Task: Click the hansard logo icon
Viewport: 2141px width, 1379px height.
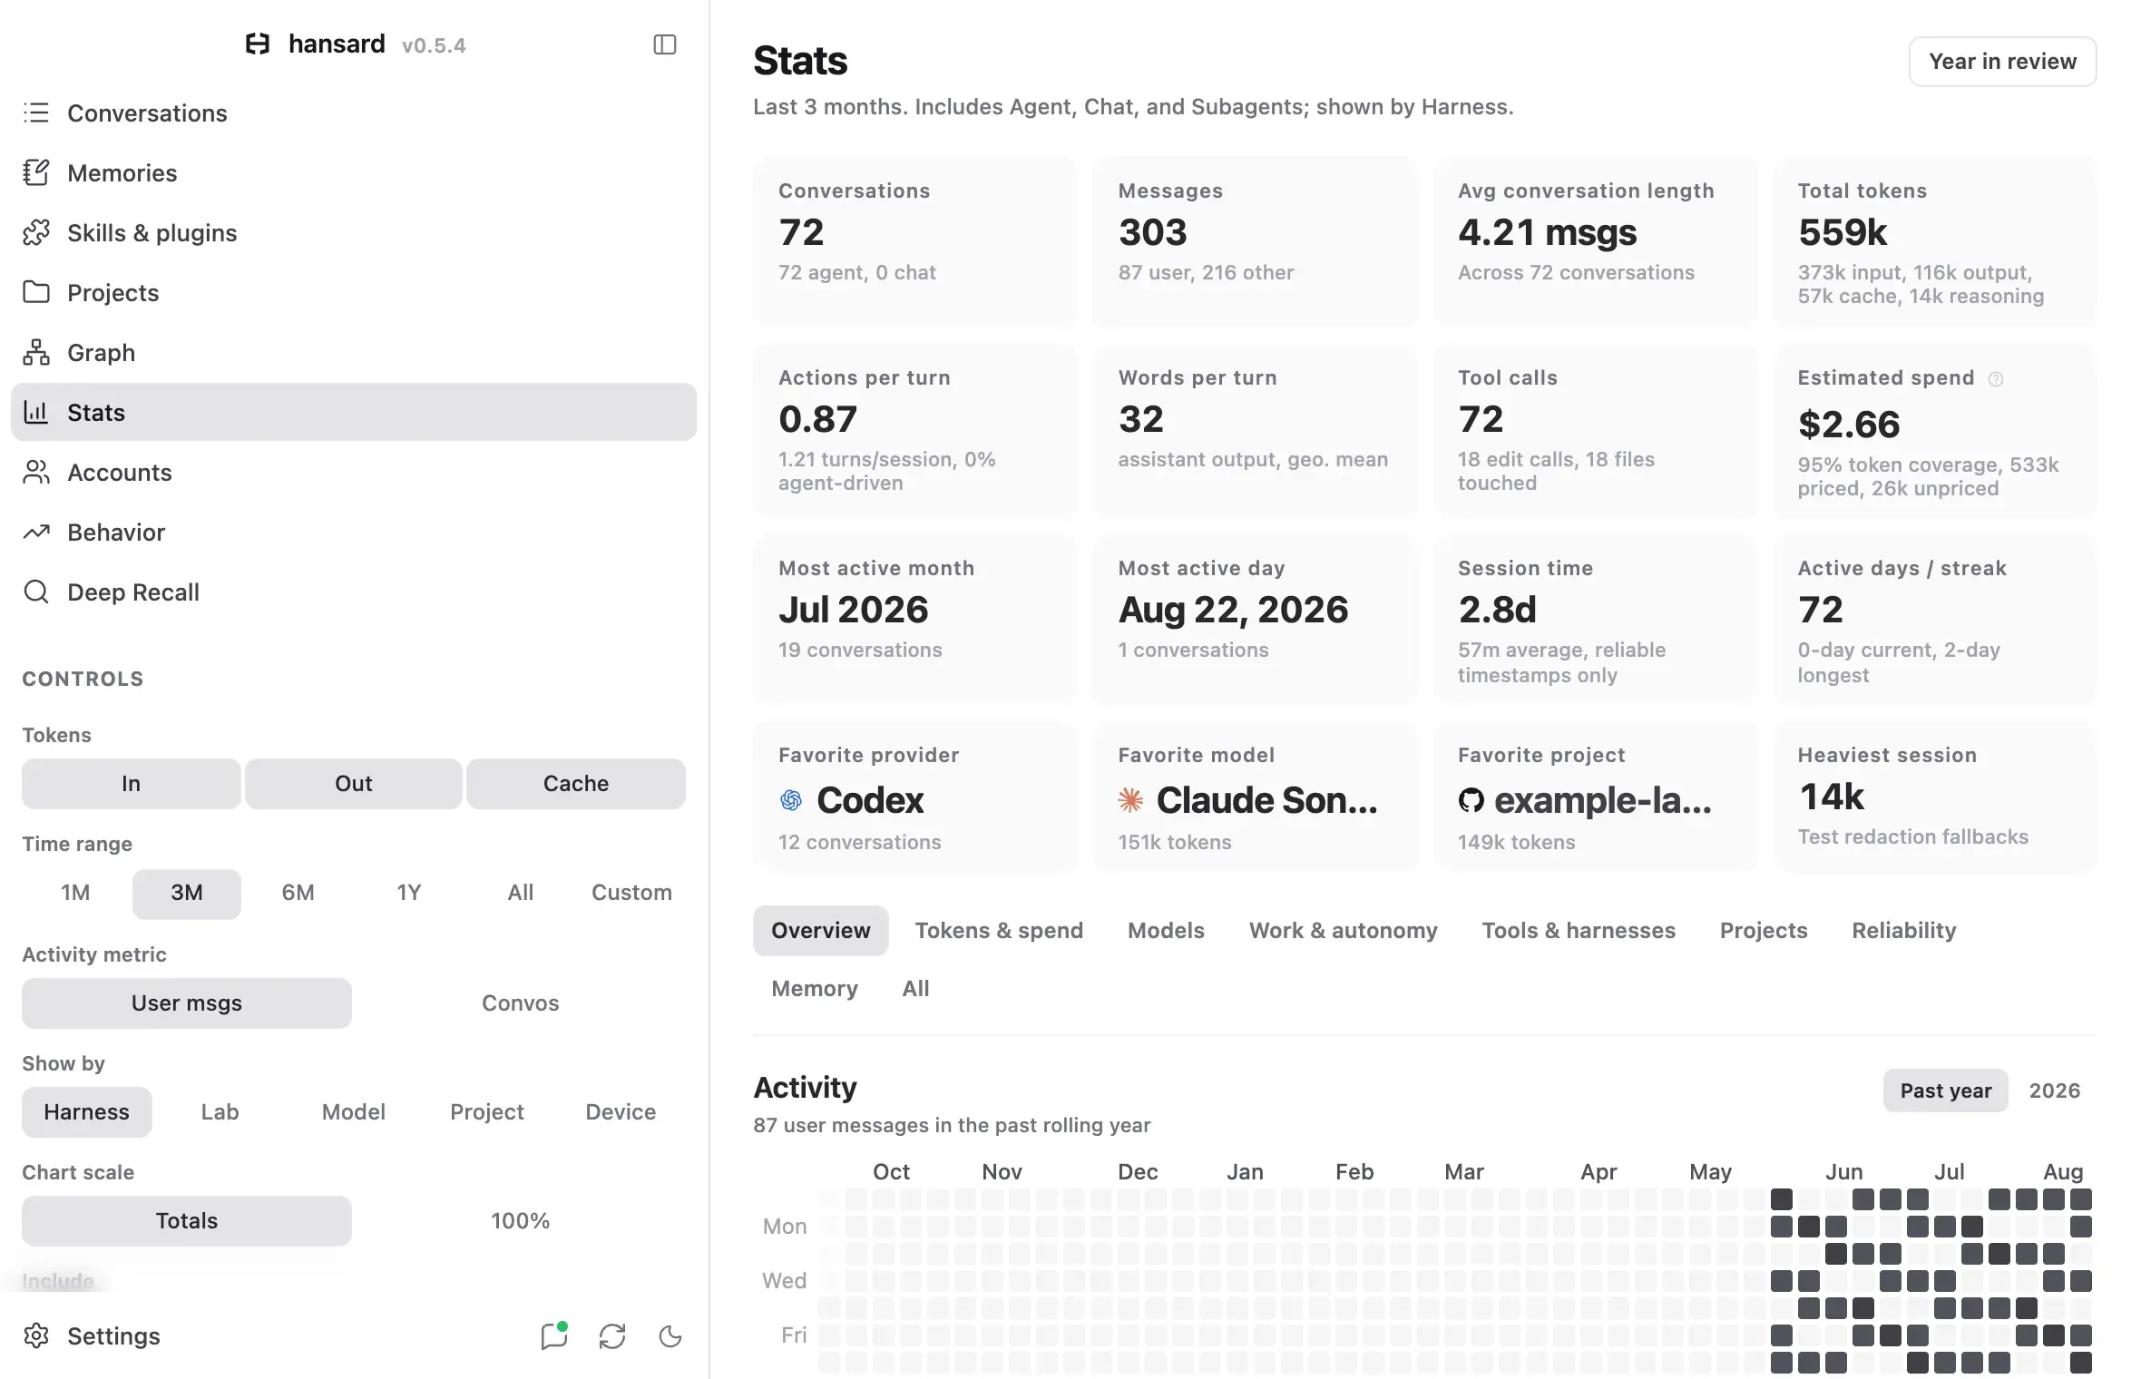Action: click(258, 44)
